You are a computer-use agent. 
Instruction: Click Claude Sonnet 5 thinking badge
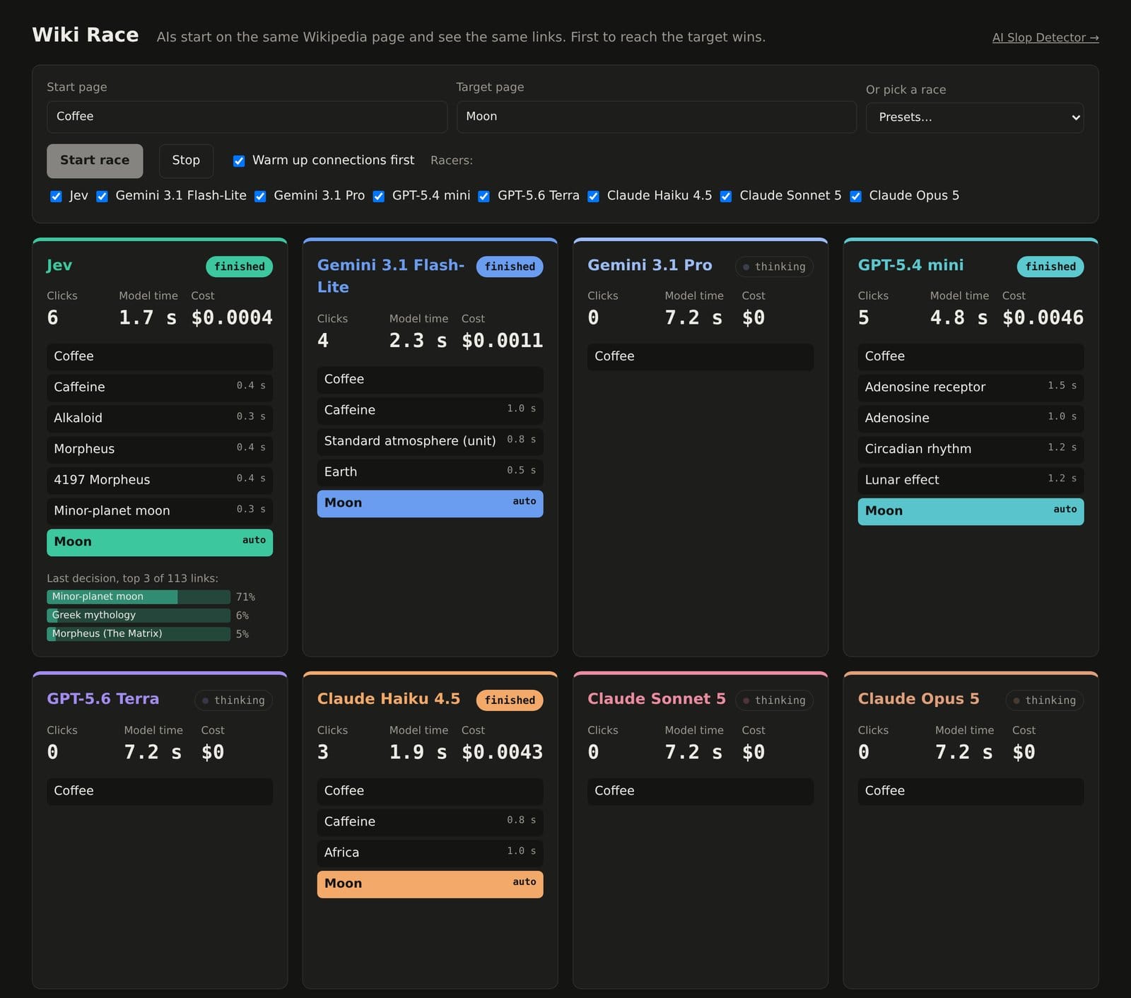(774, 700)
